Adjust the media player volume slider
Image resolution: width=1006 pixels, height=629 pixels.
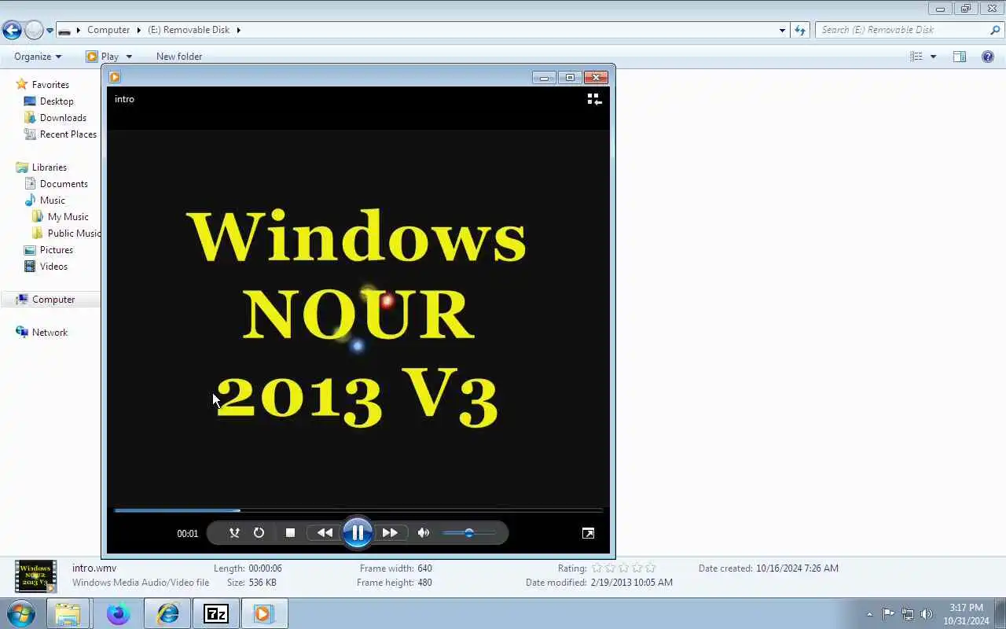pos(469,533)
